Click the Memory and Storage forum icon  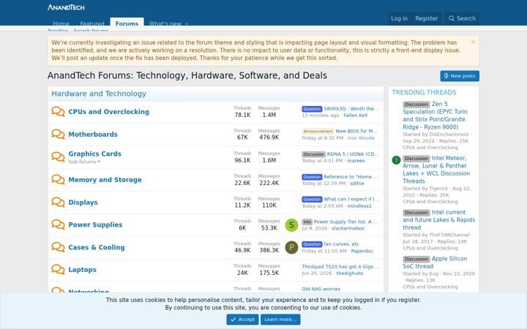[x=58, y=179]
